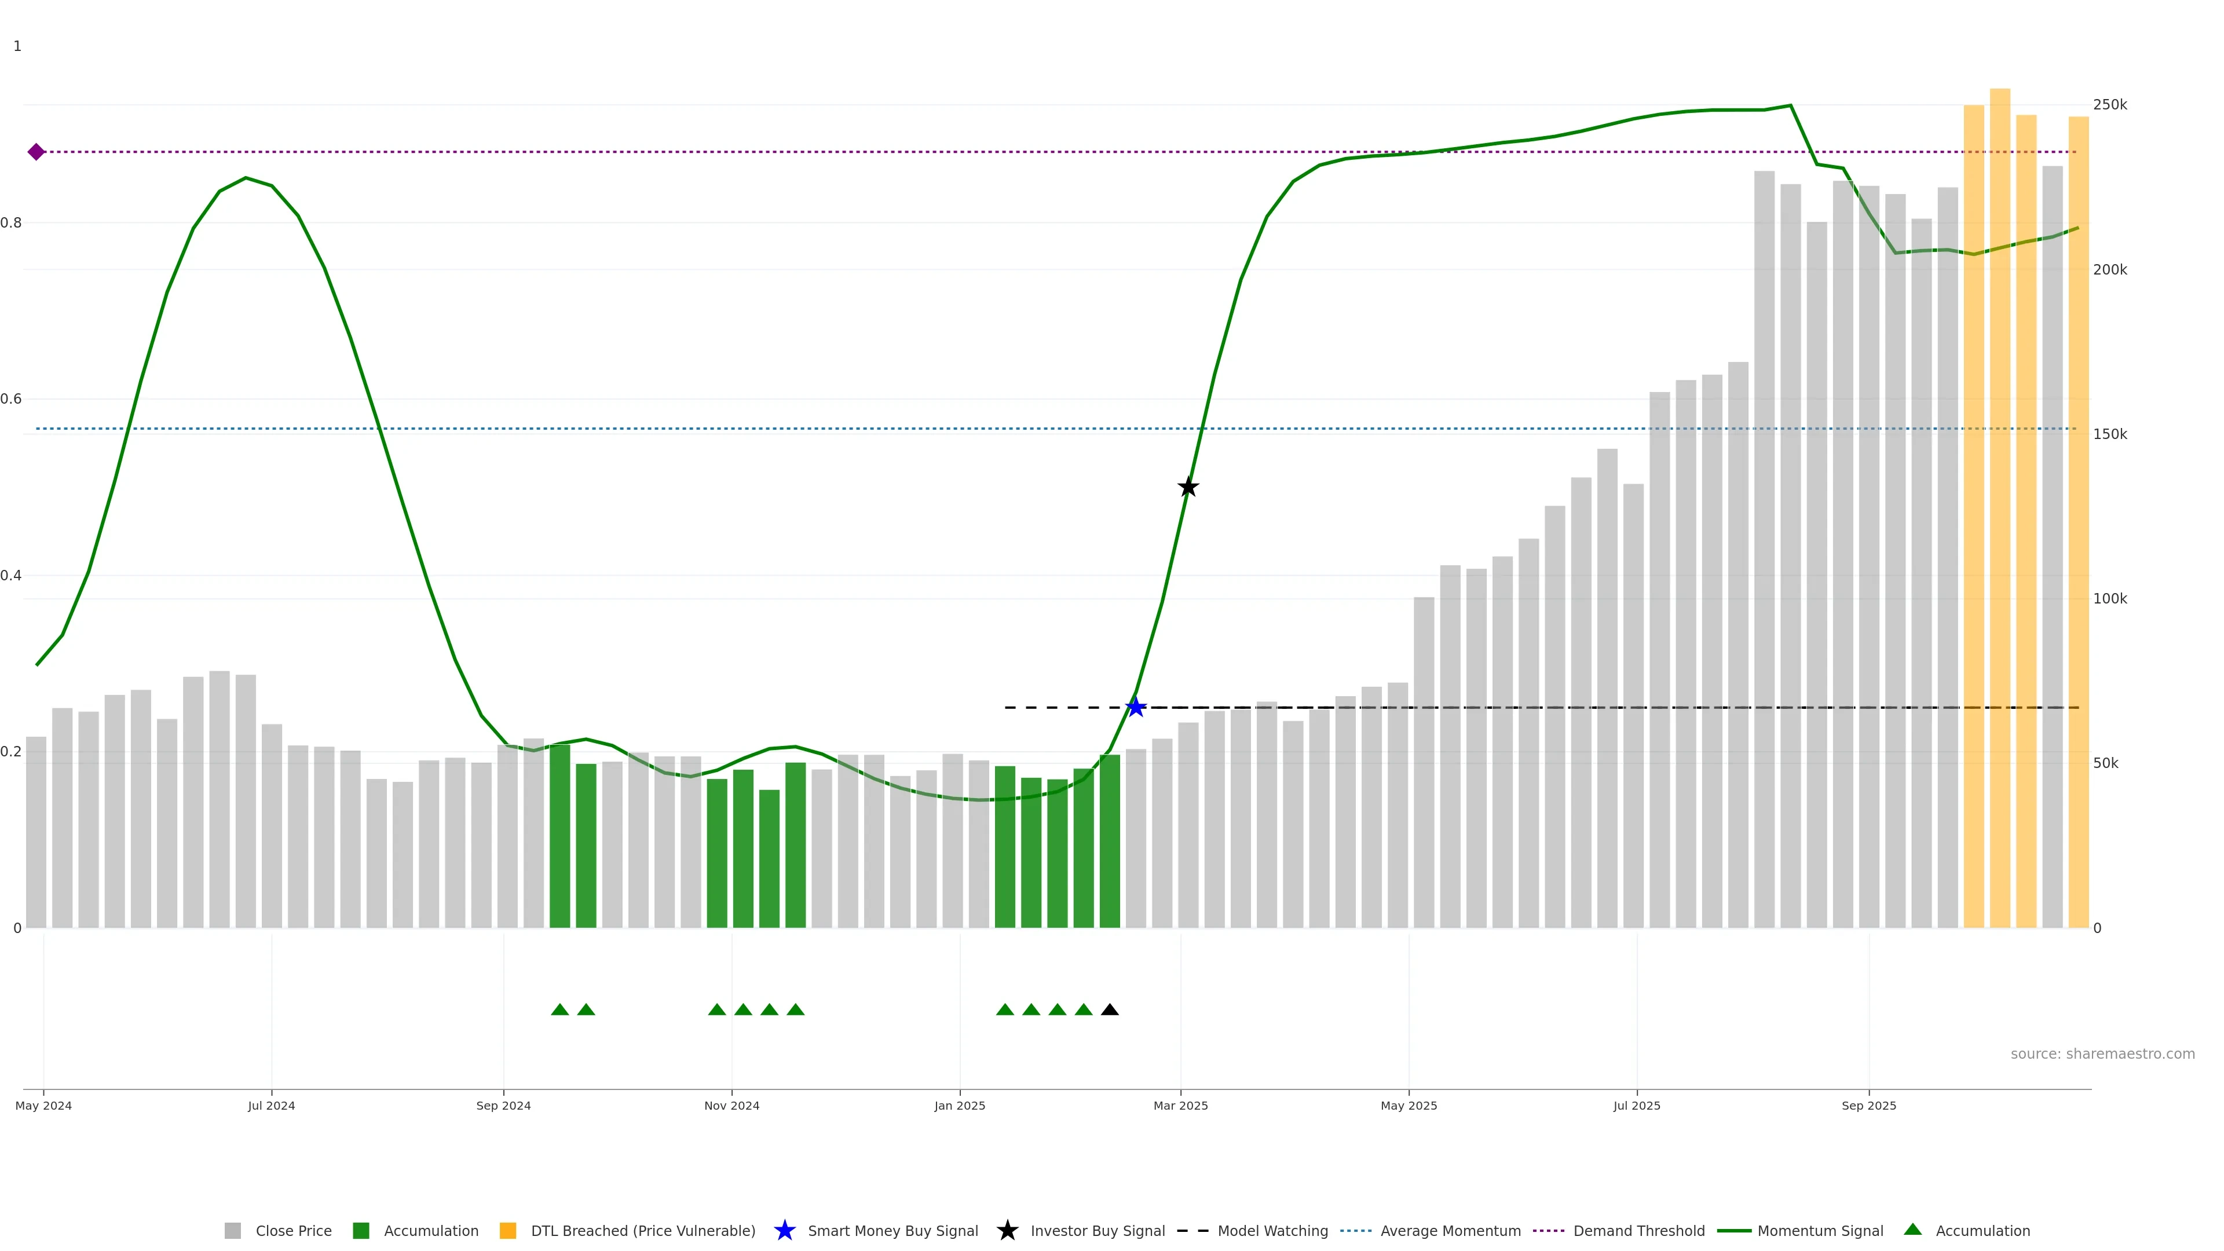Image resolution: width=2224 pixels, height=1251 pixels.
Task: Toggle Close Price series in legend
Action: (x=292, y=1230)
